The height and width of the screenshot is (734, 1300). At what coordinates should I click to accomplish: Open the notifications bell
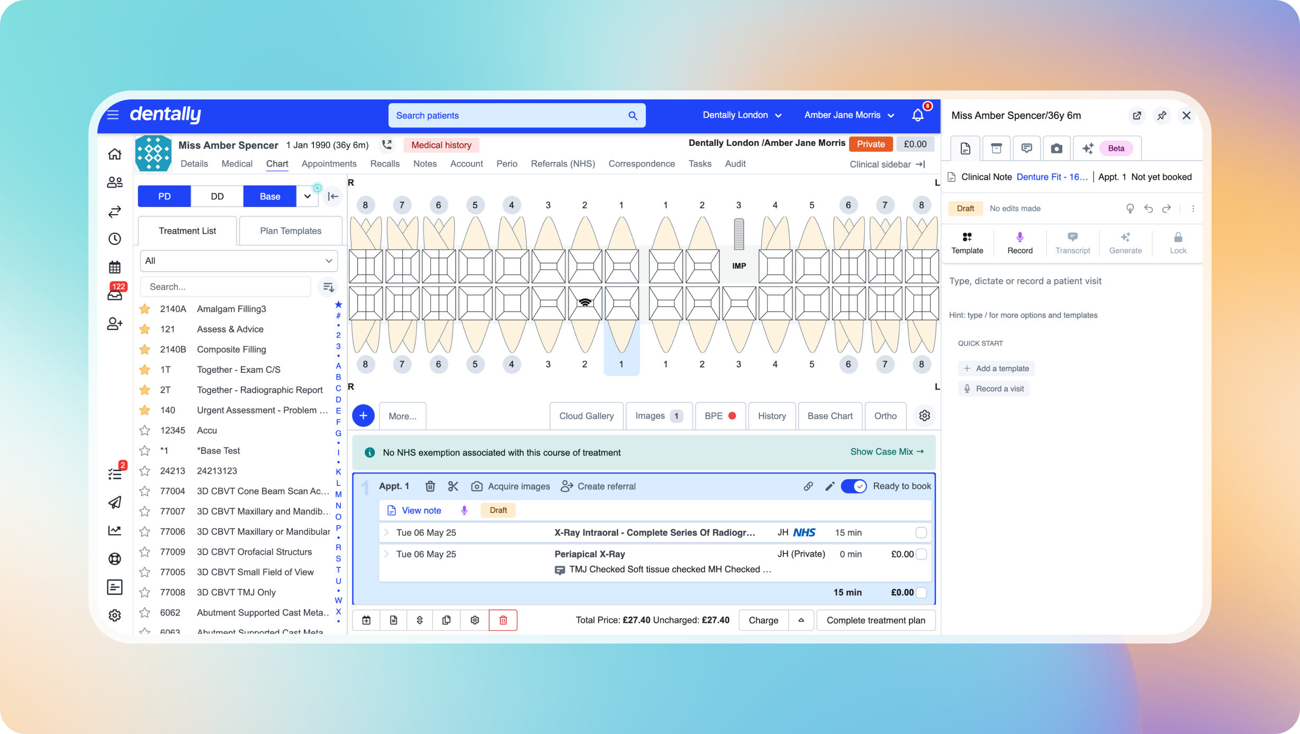pyautogui.click(x=918, y=115)
